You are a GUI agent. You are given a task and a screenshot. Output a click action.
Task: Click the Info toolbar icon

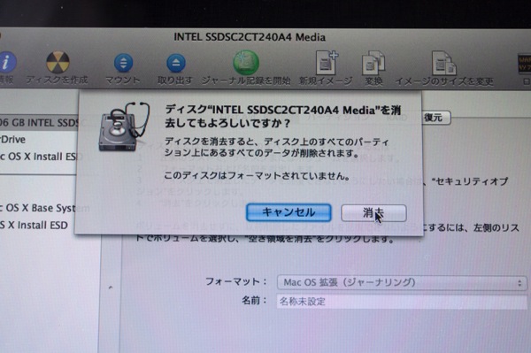pyautogui.click(x=7, y=62)
